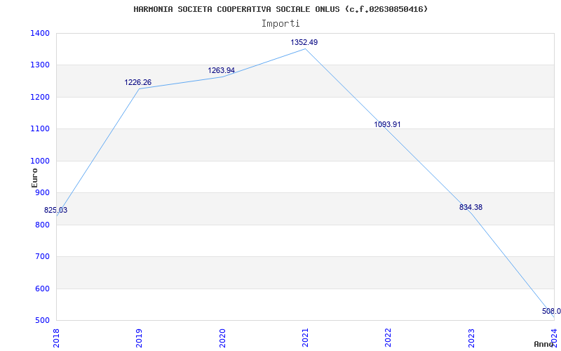The width and height of the screenshot is (561, 351).
Task: Click the y-axis value 1200
Action: pos(41,97)
